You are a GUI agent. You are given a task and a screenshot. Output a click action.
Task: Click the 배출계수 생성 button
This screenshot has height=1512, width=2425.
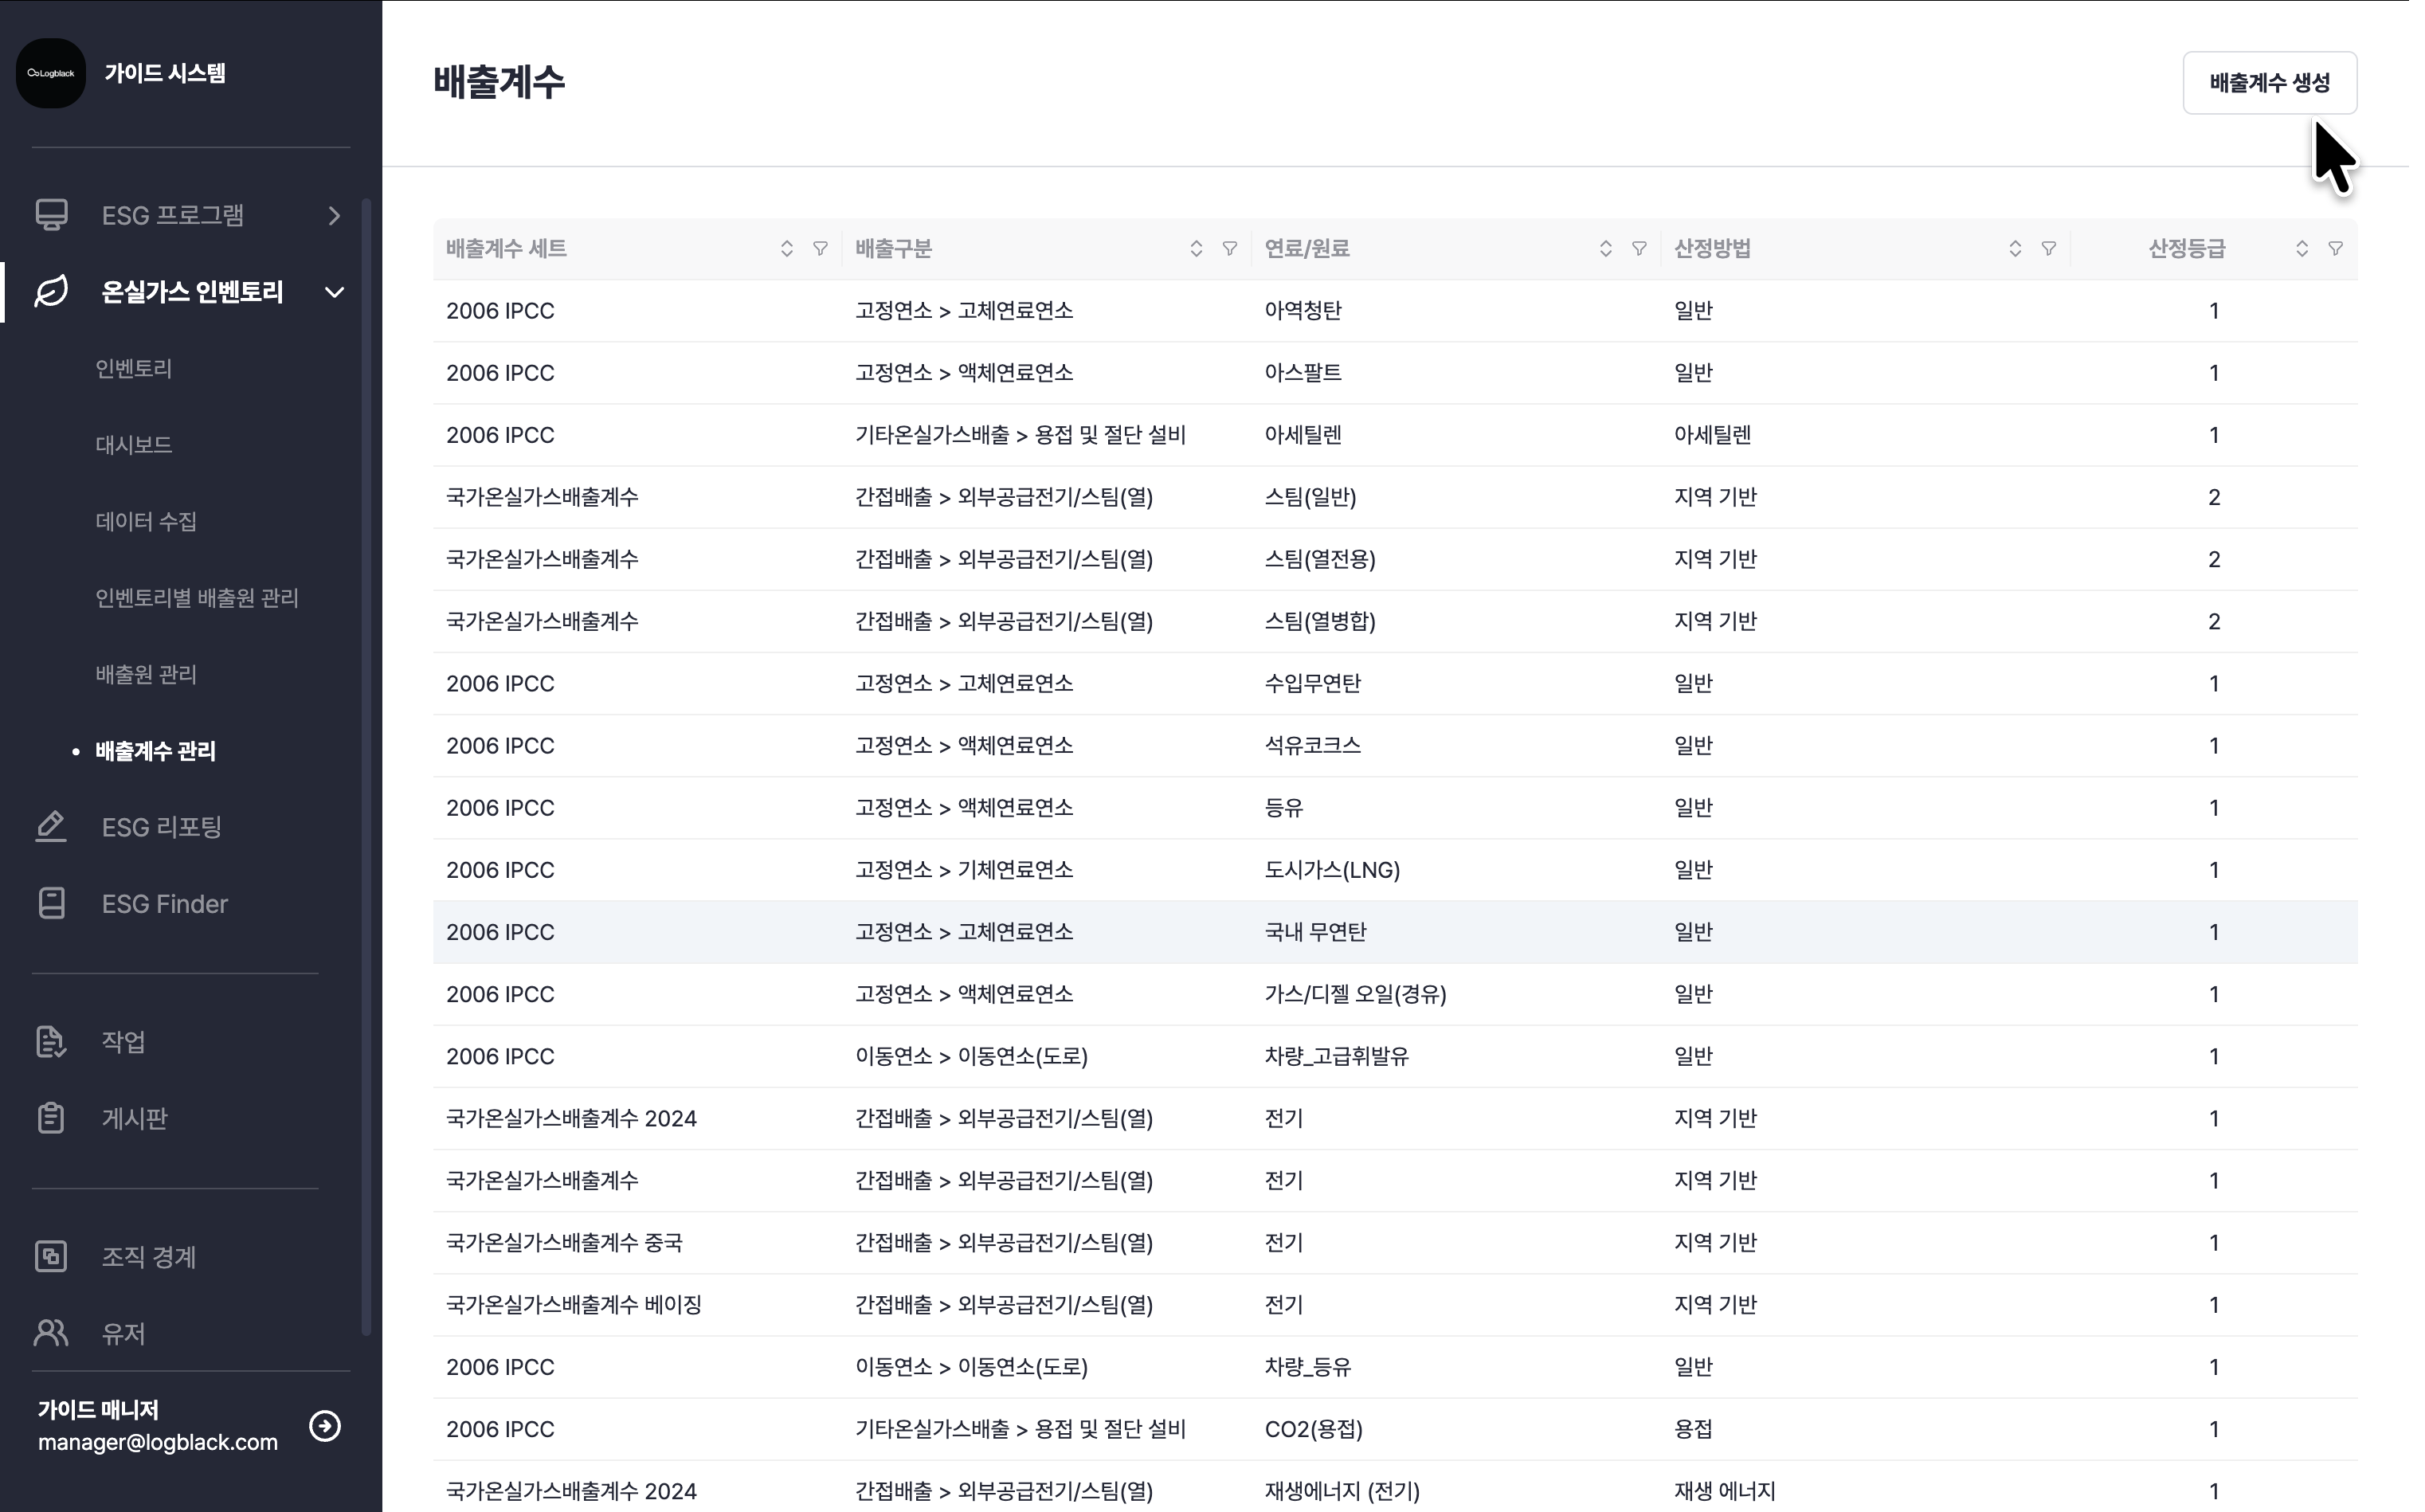(2269, 83)
